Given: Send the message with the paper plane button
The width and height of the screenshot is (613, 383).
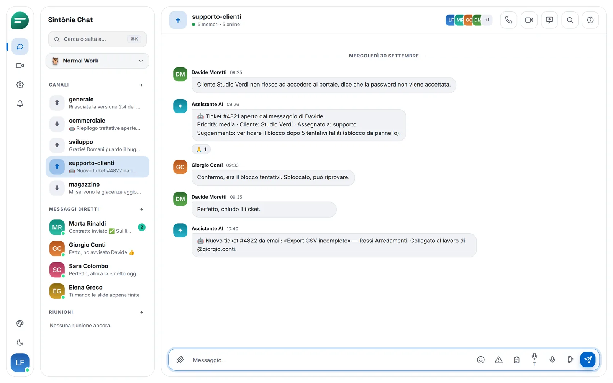Looking at the screenshot, I should 588,360.
